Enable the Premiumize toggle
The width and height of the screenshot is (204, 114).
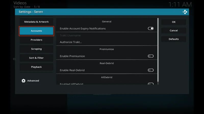pos(151,56)
